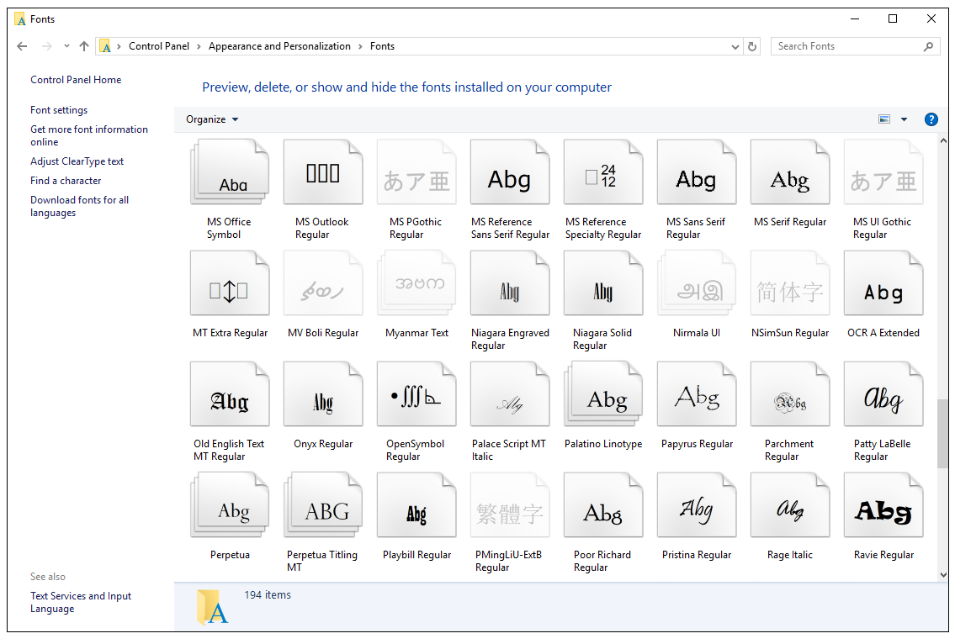Viewport: 955px width, 644px height.
Task: Go up one folder level
Action: 84,46
